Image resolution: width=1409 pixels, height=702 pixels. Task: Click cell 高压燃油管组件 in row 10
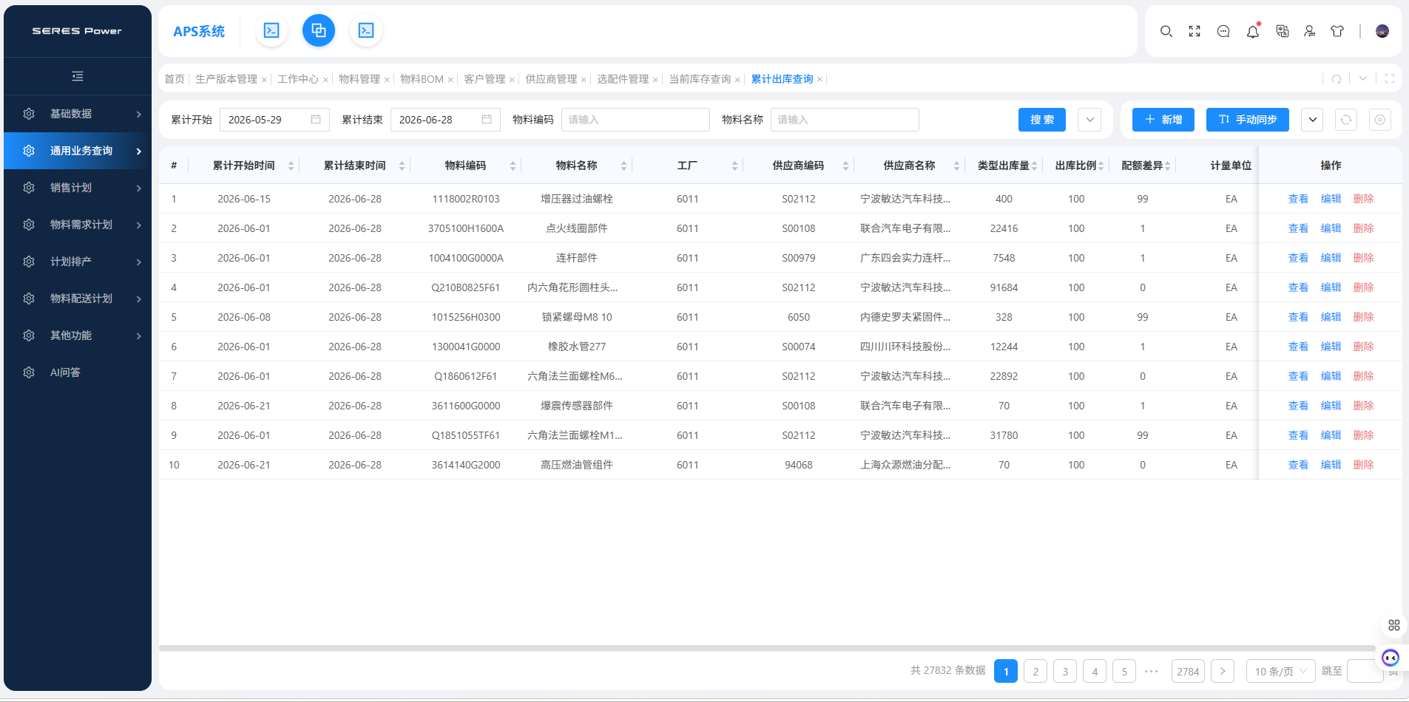577,465
